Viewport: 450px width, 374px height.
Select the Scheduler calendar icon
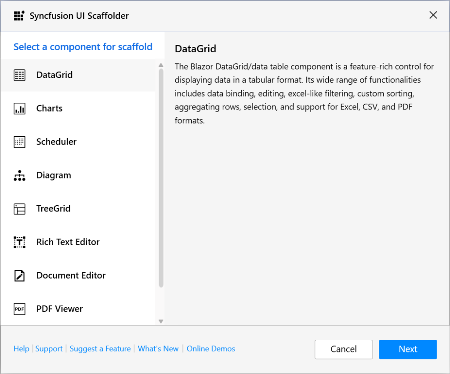[x=19, y=142]
